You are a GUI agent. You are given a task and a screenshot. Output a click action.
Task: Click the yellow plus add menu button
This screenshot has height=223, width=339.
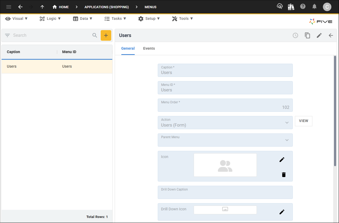click(x=106, y=35)
